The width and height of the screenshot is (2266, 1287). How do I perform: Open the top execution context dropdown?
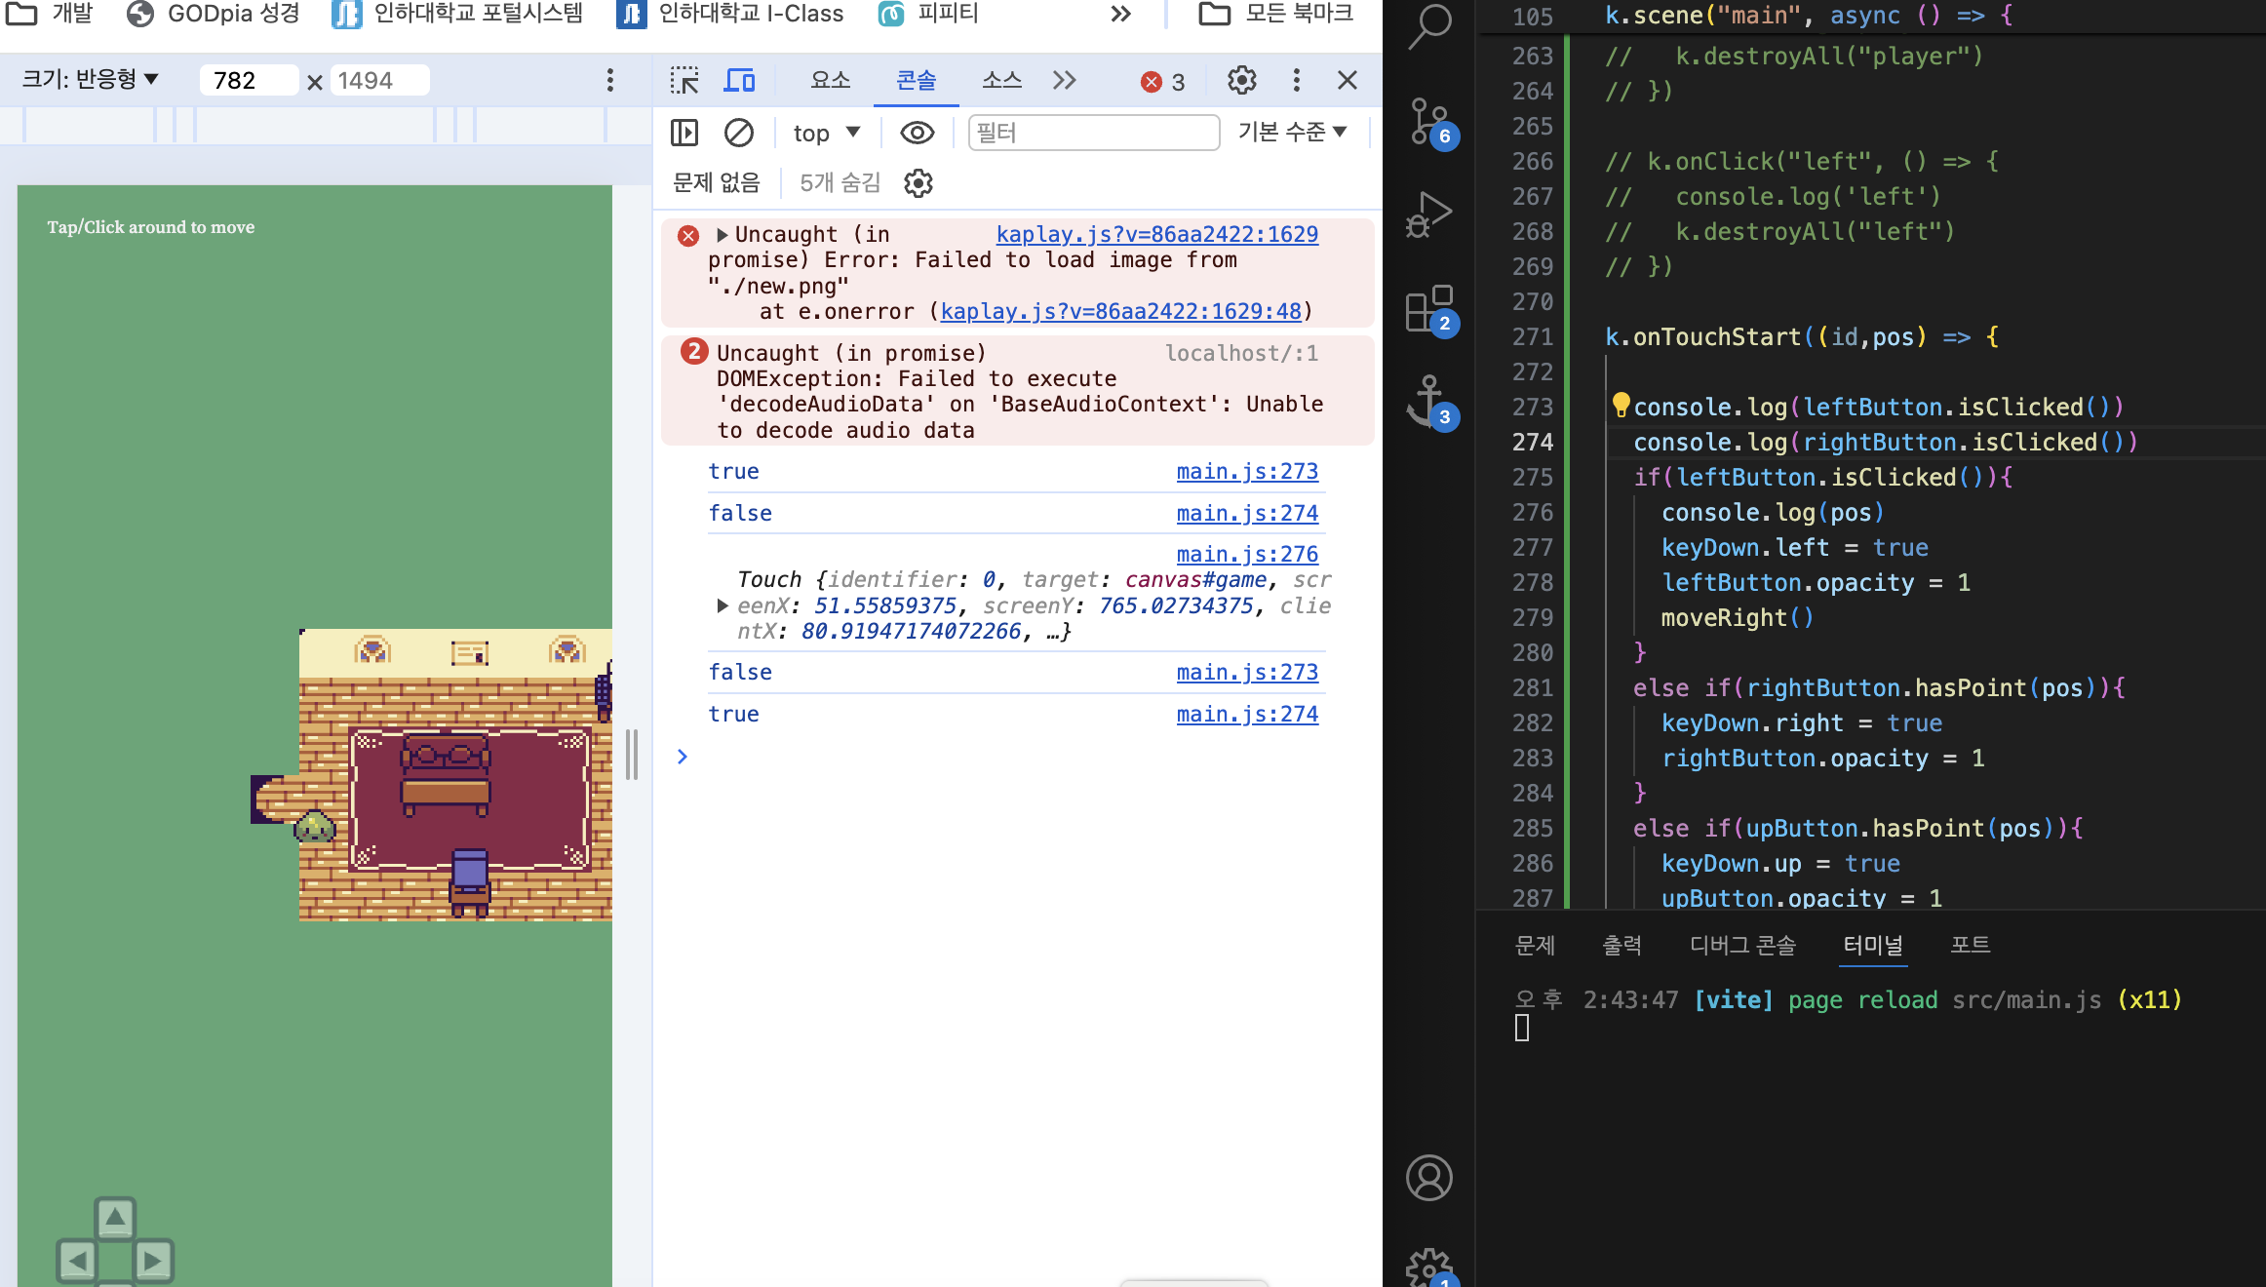(x=826, y=133)
